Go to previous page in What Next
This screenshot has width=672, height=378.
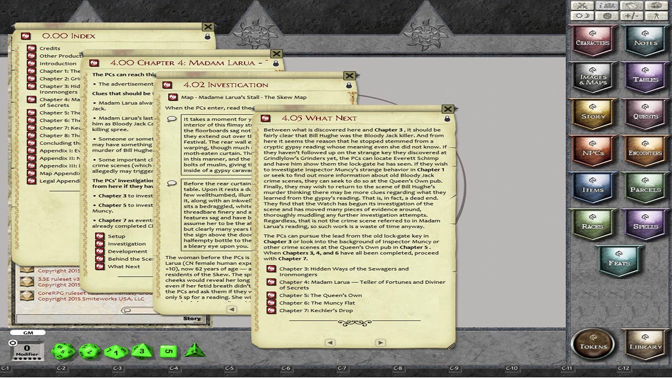tap(330, 343)
